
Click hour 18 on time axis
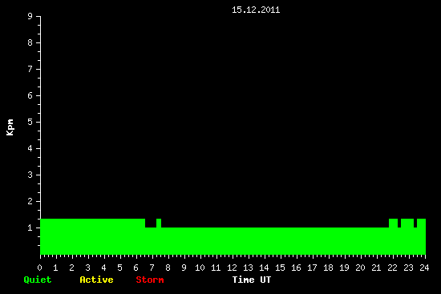coord(328,268)
